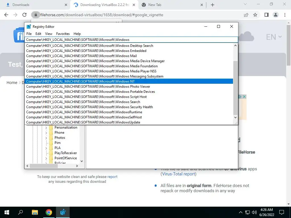Expand the Photos tree node
Viewport: 291px width, 218px height.
click(x=46, y=138)
